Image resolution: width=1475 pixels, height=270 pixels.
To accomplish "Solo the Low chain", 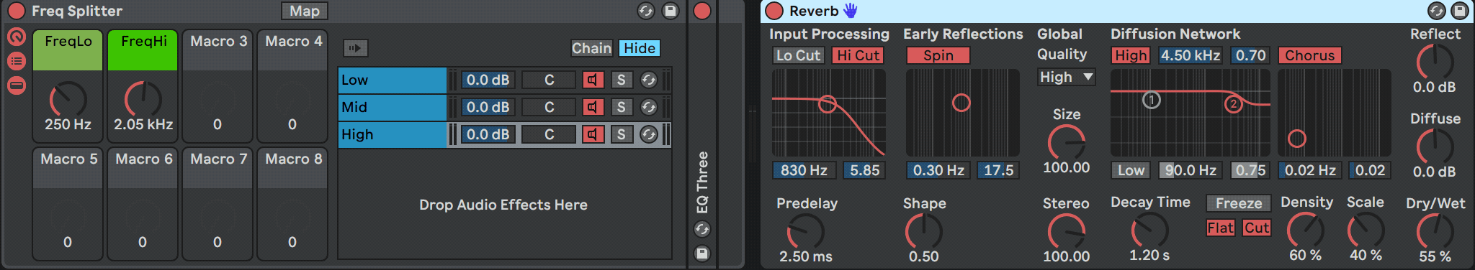I will pos(621,80).
